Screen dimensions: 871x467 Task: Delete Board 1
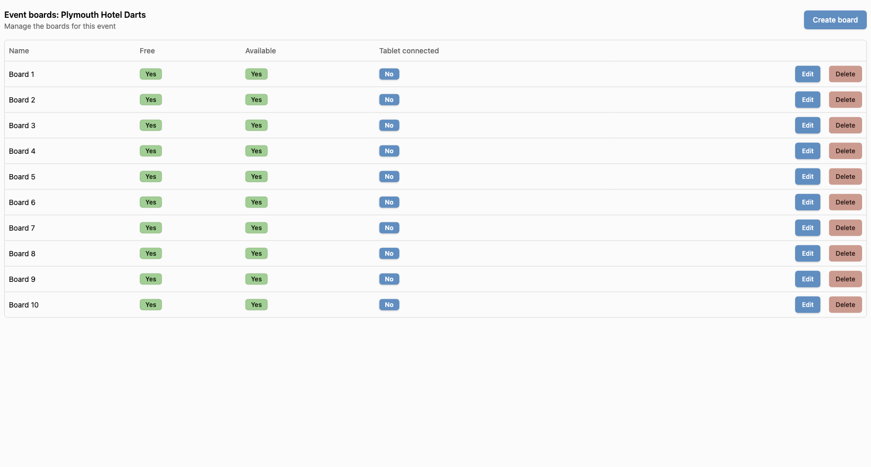(x=845, y=74)
